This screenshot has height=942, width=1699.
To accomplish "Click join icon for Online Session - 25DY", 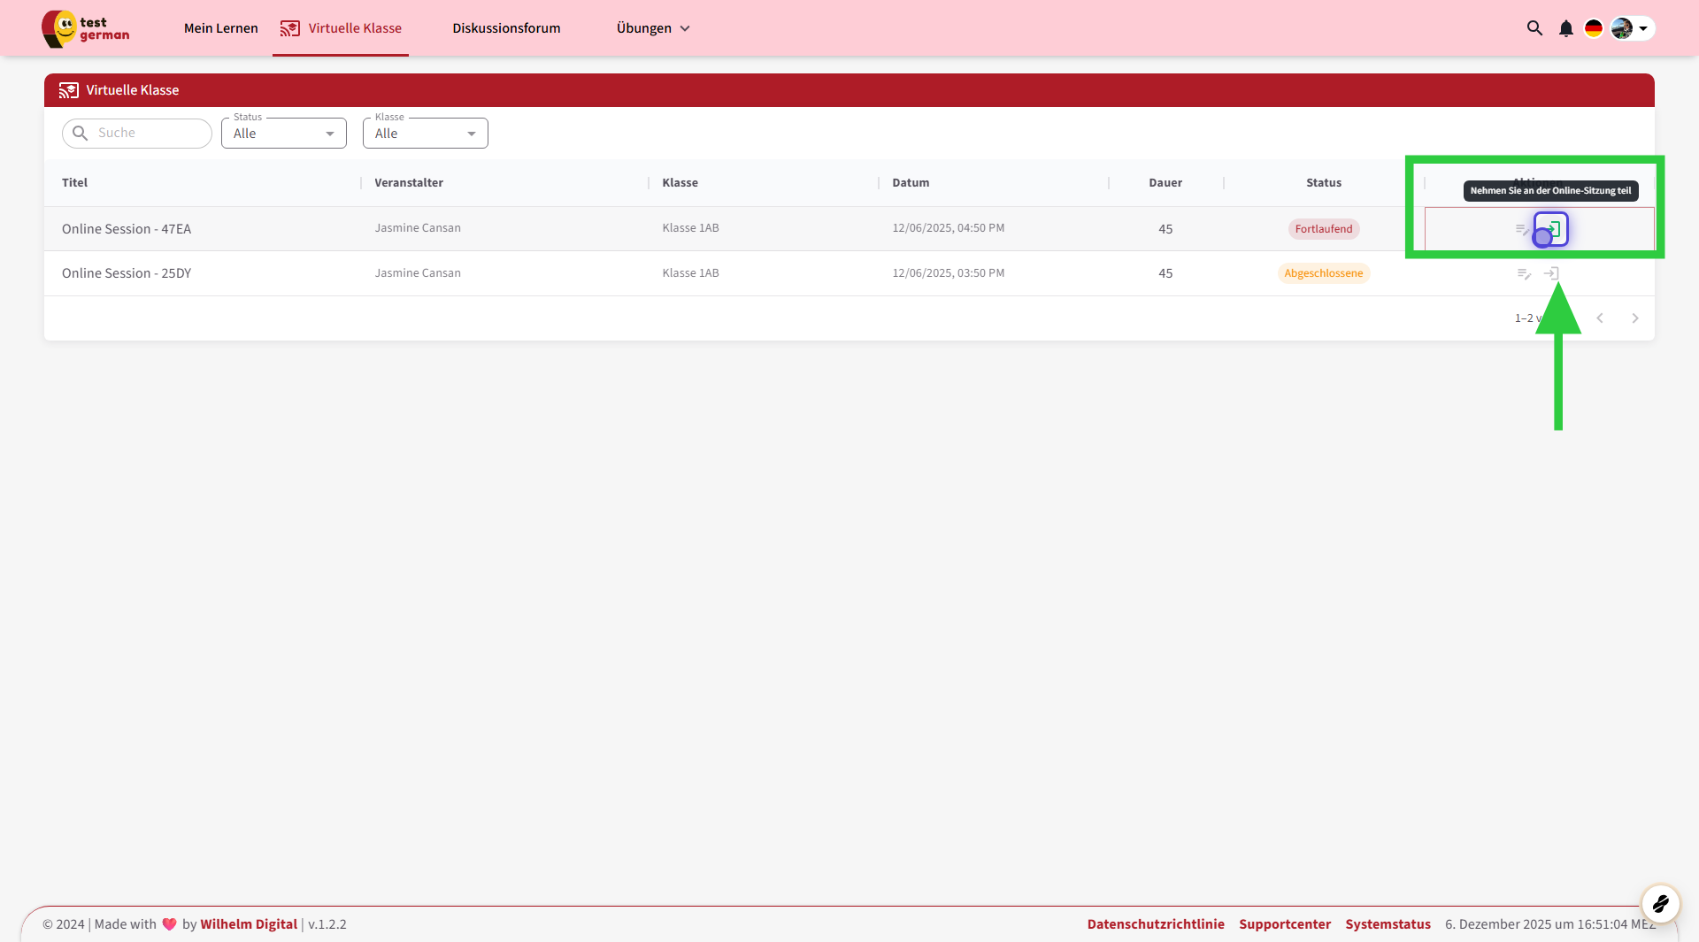I will click(x=1551, y=274).
